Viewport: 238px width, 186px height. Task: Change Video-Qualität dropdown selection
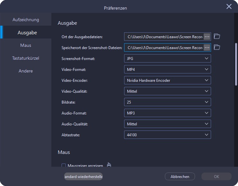(167, 91)
